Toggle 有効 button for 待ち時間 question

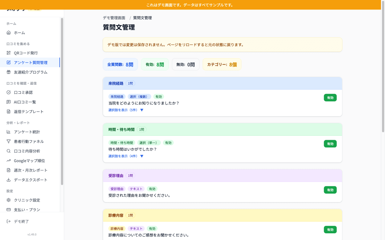(x=330, y=144)
